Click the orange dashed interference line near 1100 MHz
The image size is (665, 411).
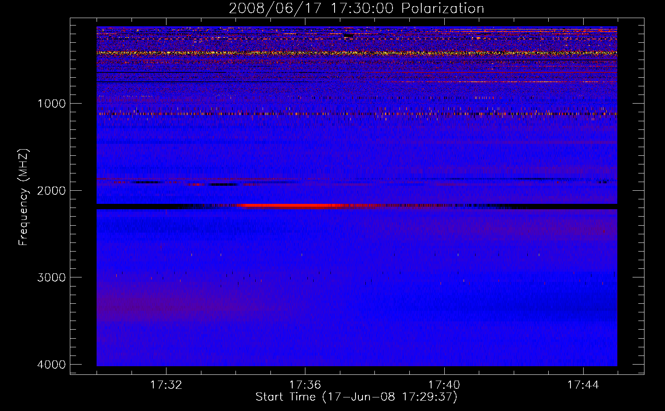(x=357, y=114)
